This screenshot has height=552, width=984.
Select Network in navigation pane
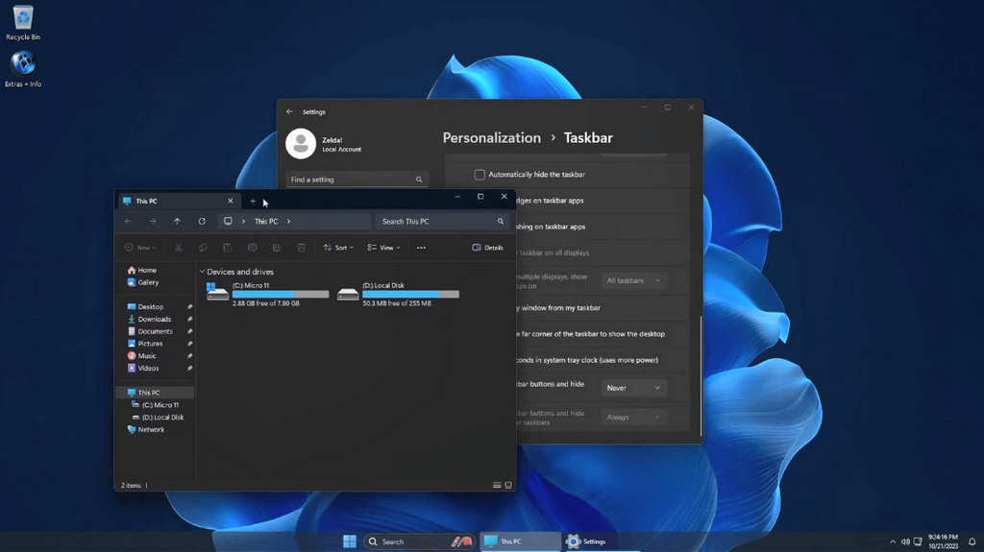point(146,430)
